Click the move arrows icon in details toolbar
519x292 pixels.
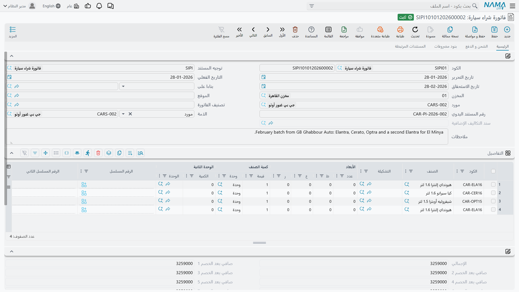(45, 153)
